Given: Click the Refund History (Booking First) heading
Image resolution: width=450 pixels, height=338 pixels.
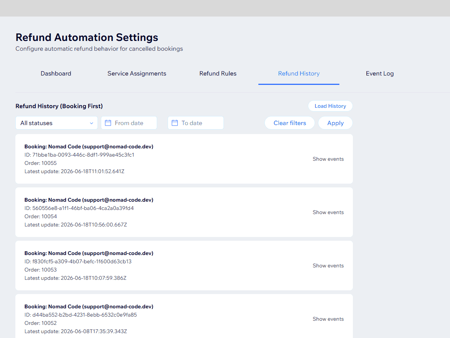Looking at the screenshot, I should click(x=59, y=106).
